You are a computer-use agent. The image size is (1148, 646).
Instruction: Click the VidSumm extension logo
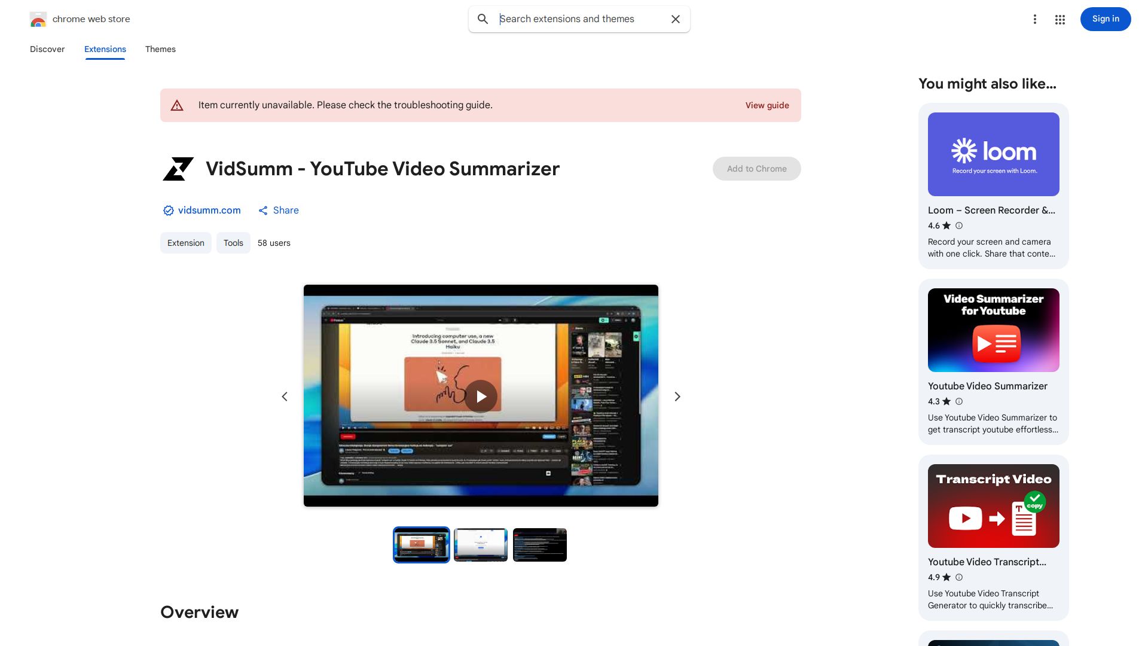[178, 169]
